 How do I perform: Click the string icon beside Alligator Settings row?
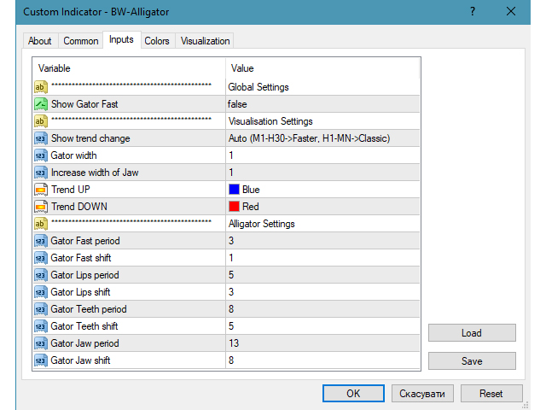coord(41,224)
